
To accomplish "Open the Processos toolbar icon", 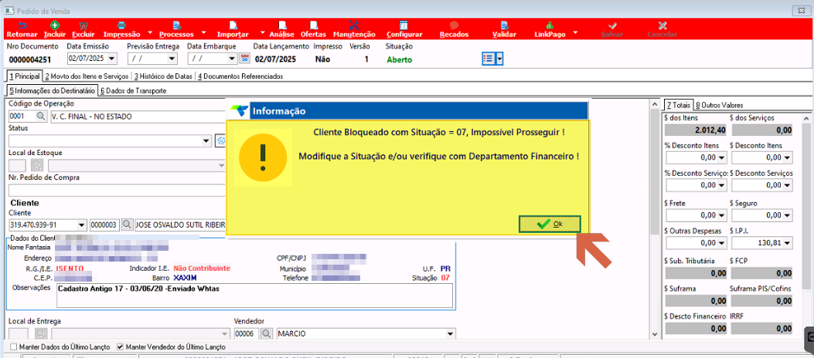I will coord(176,25).
